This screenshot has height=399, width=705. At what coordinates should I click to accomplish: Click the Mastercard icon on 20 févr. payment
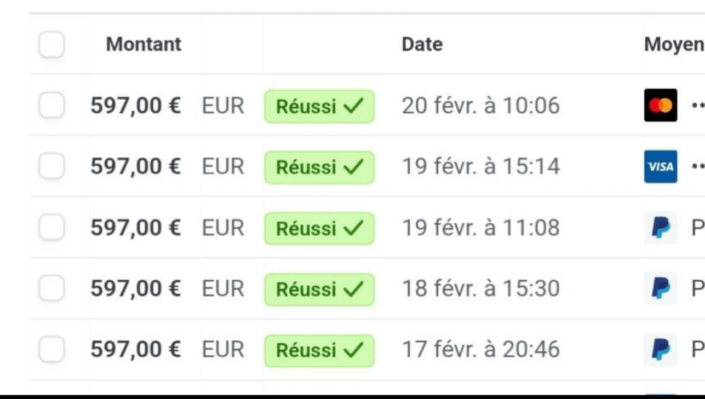click(x=660, y=105)
